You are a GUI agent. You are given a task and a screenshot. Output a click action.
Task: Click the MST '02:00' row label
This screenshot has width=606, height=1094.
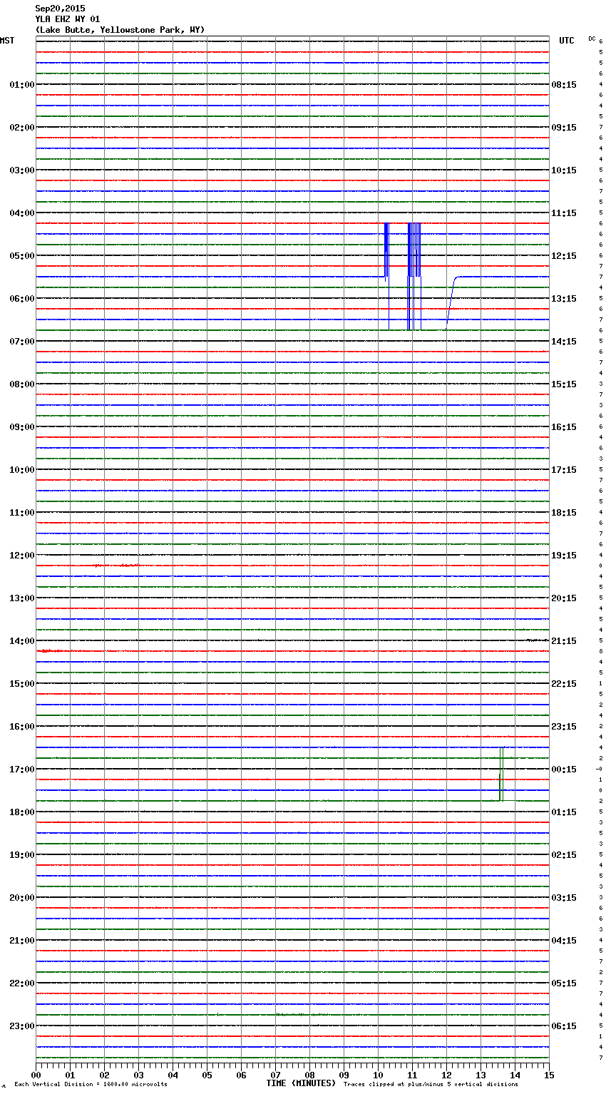(x=22, y=128)
